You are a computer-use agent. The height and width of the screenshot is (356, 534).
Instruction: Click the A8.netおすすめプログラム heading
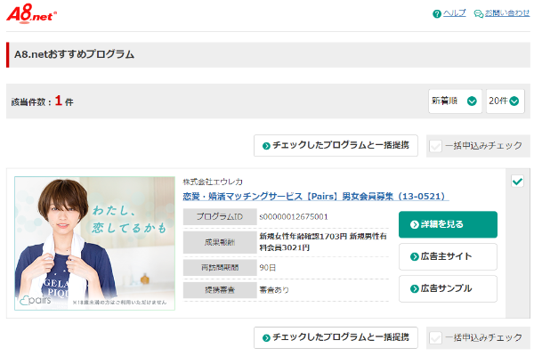[74, 54]
